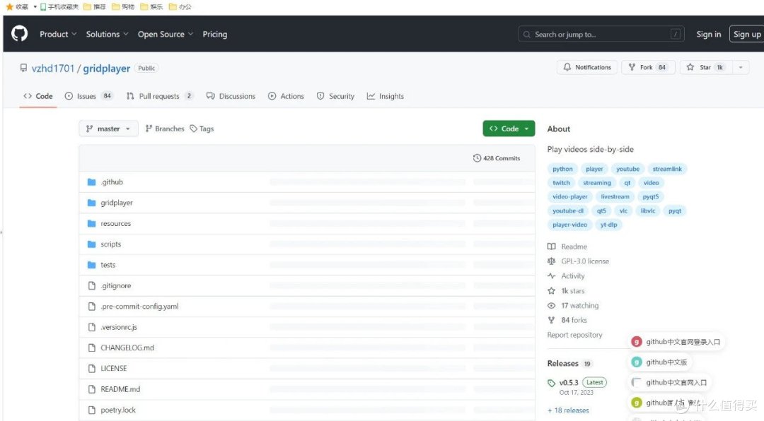Click the favorites star icon in bookmarks bar
This screenshot has height=421, width=764.
(9, 7)
